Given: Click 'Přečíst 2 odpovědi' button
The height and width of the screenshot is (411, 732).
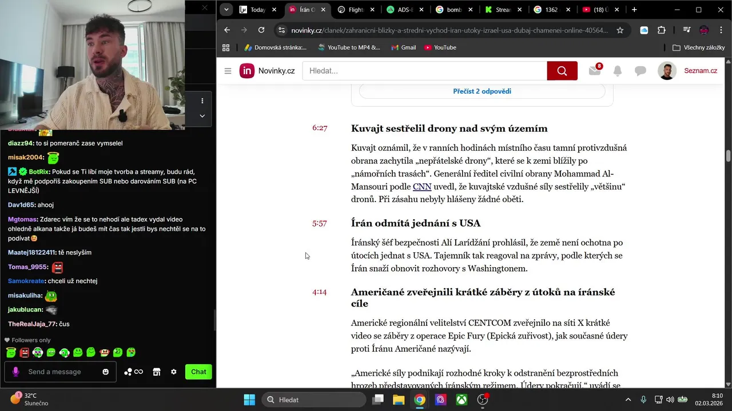Looking at the screenshot, I should coord(482,91).
